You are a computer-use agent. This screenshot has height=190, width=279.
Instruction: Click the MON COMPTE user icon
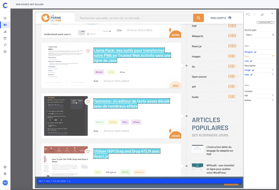[x=230, y=18]
